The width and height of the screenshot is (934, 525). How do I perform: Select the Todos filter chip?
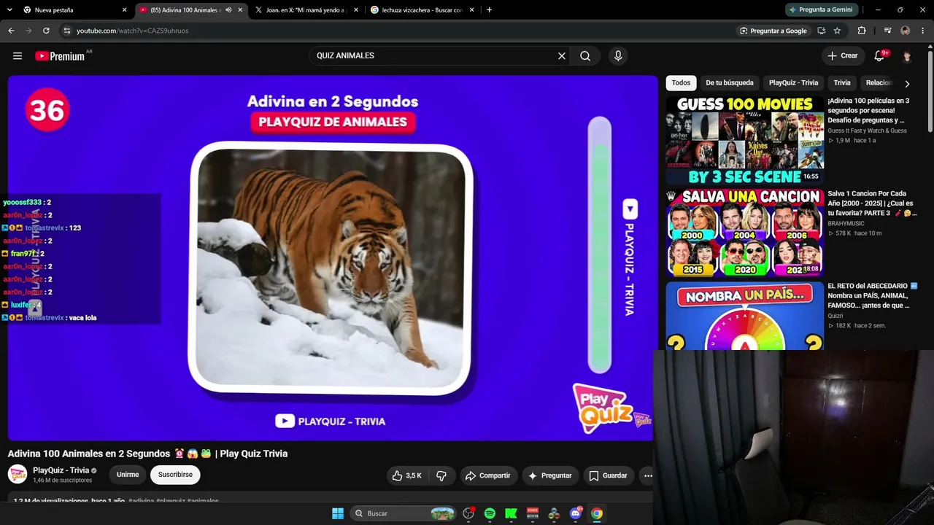[681, 83]
